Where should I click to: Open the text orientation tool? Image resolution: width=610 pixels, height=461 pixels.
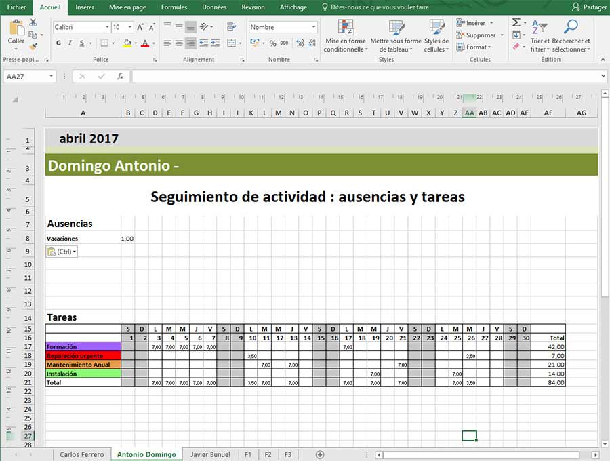coord(204,26)
